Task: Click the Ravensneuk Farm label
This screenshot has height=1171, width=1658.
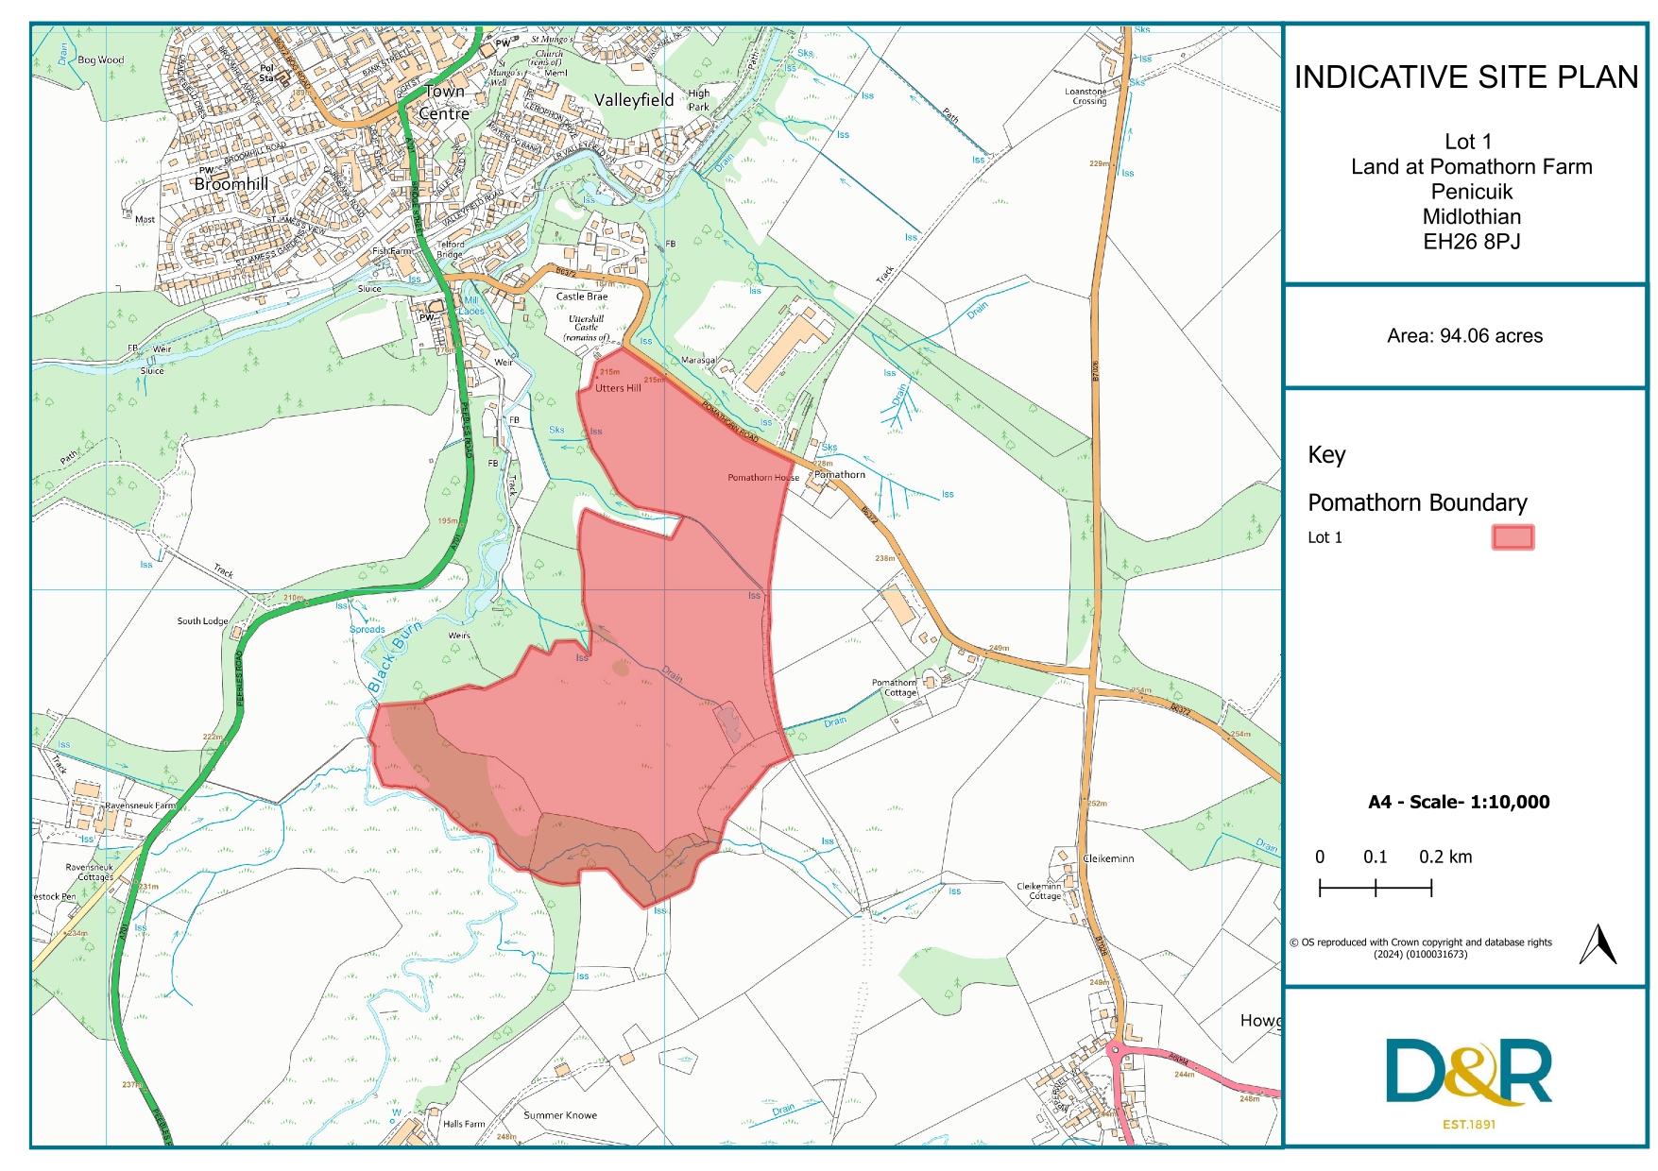Action: pos(140,806)
